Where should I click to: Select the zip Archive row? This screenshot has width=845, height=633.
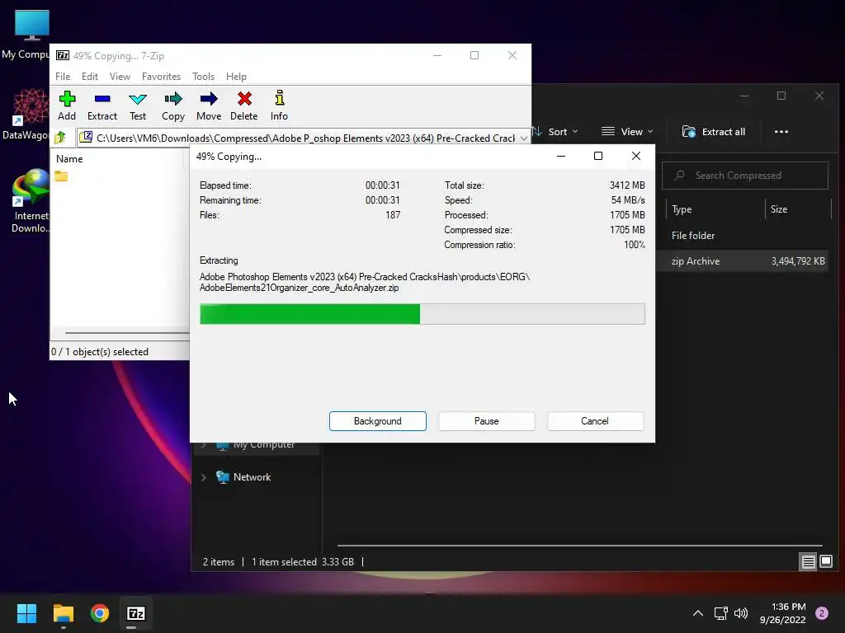742,261
